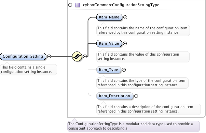The image size is (206, 133).
Task: Click the ConfigurationSettingType modularized data type annotation
Action: tap(134, 126)
